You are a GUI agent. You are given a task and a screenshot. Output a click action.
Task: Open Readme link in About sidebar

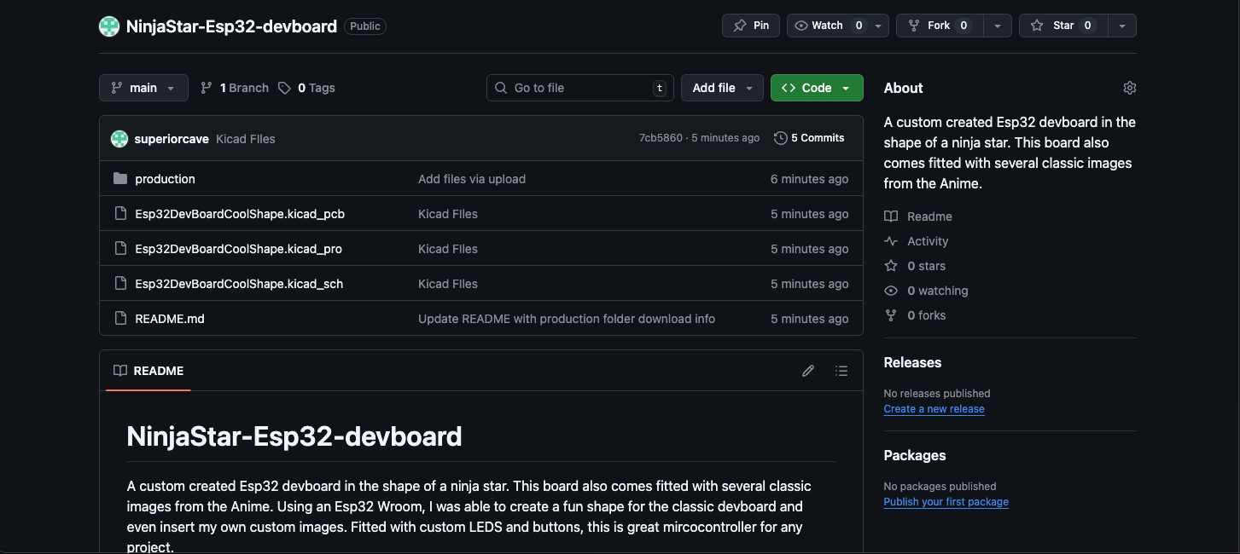[x=929, y=216]
